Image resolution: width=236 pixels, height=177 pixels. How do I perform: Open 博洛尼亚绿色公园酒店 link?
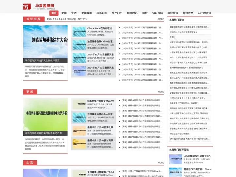coord(180,134)
